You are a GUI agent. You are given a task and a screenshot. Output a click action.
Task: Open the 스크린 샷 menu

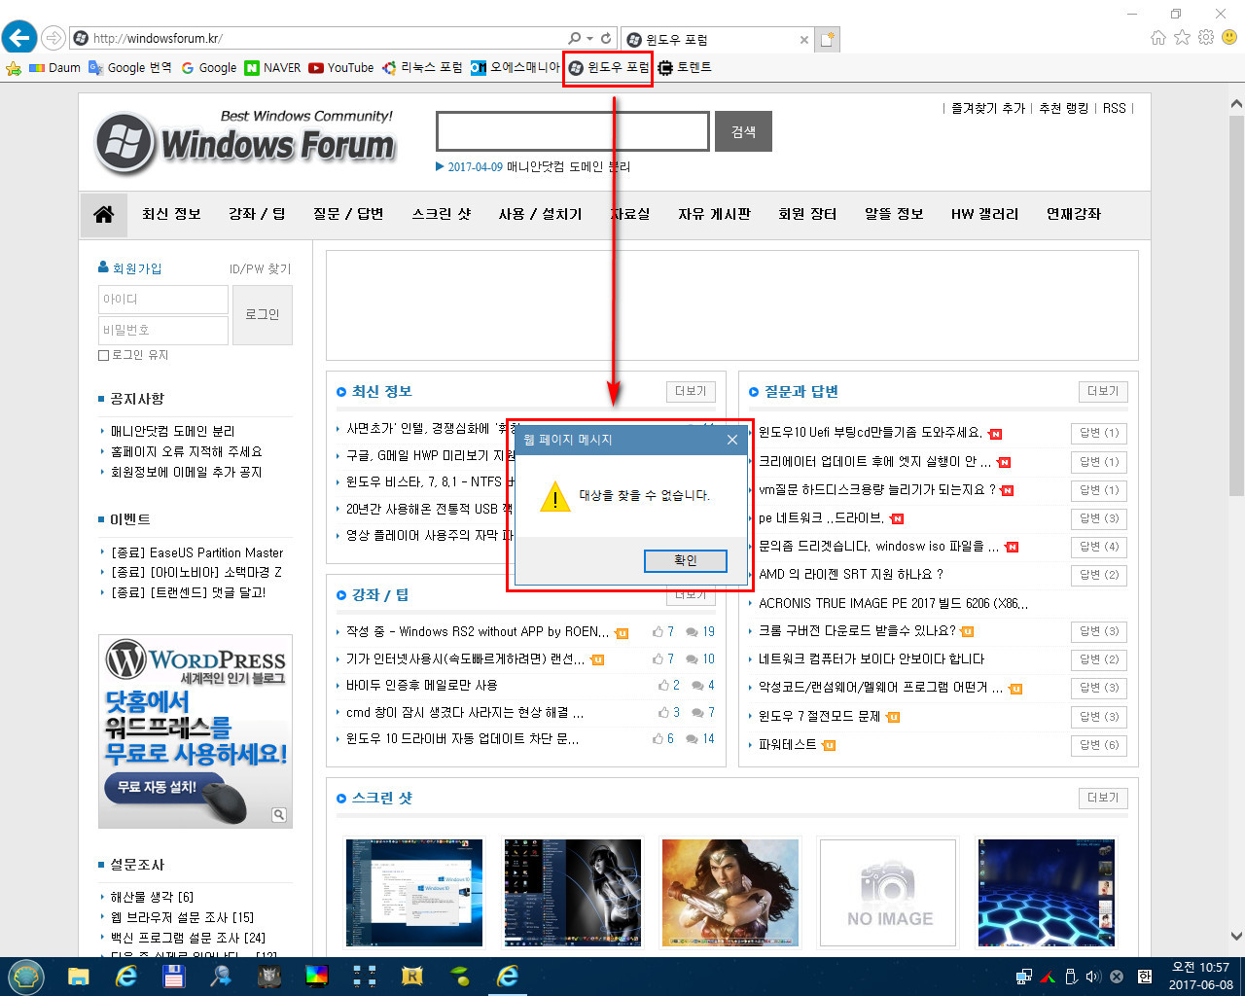pos(441,214)
